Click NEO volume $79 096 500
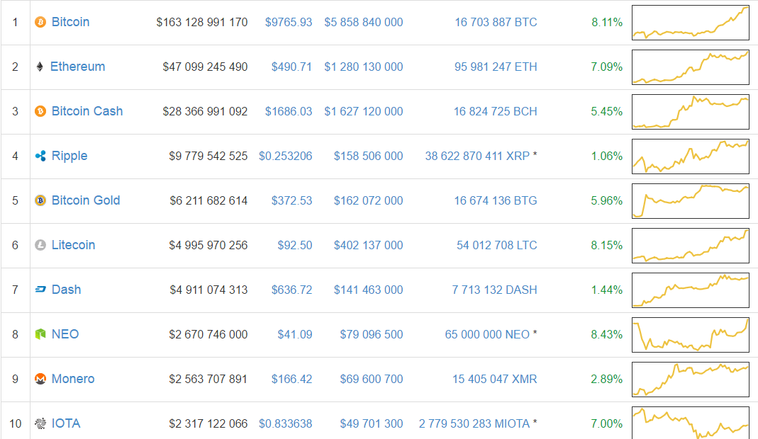 pos(372,334)
